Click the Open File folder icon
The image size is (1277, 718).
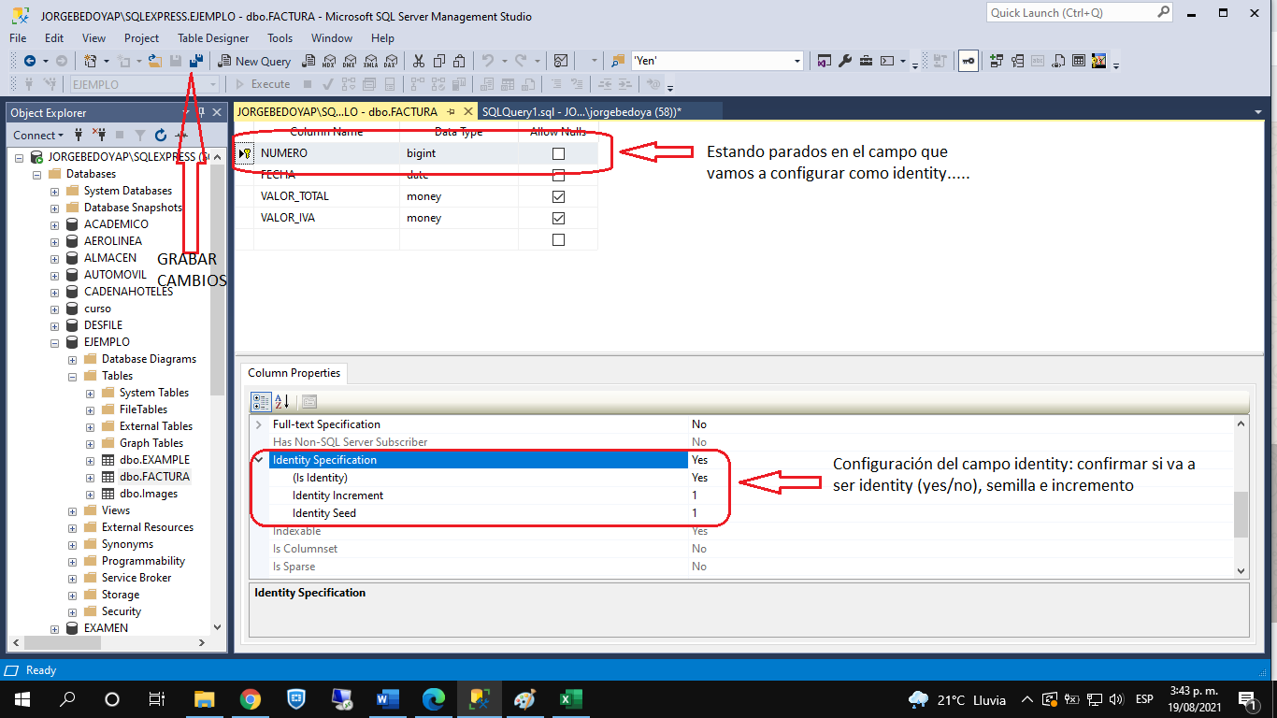coord(155,61)
